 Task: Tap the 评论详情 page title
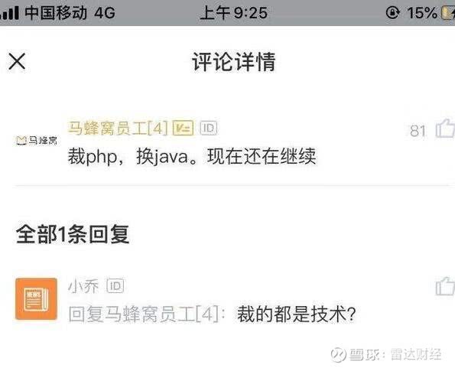[x=233, y=61]
